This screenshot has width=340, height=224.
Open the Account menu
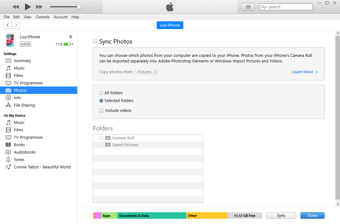click(x=61, y=17)
